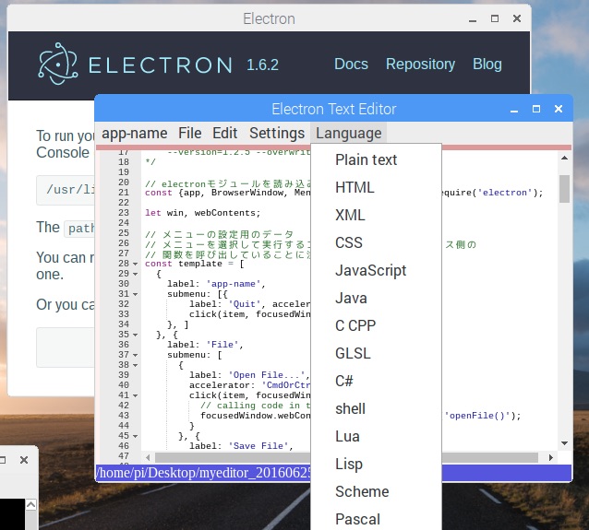The height and width of the screenshot is (530, 589).
Task: Click ELECTRON wordmark in header
Action: point(161,65)
